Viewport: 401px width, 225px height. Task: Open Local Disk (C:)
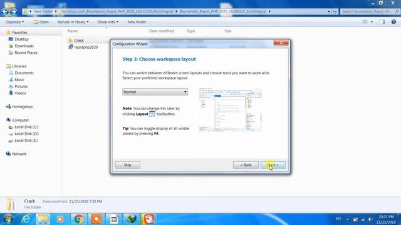tap(26, 127)
